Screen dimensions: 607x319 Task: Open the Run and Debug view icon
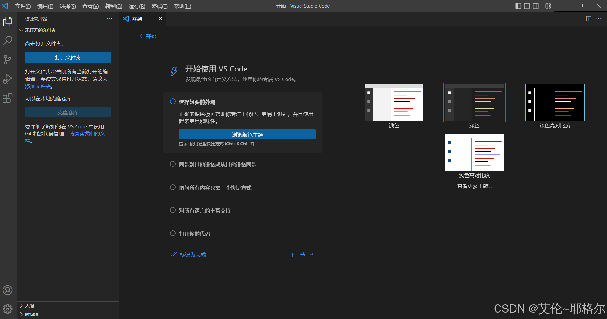coord(8,79)
